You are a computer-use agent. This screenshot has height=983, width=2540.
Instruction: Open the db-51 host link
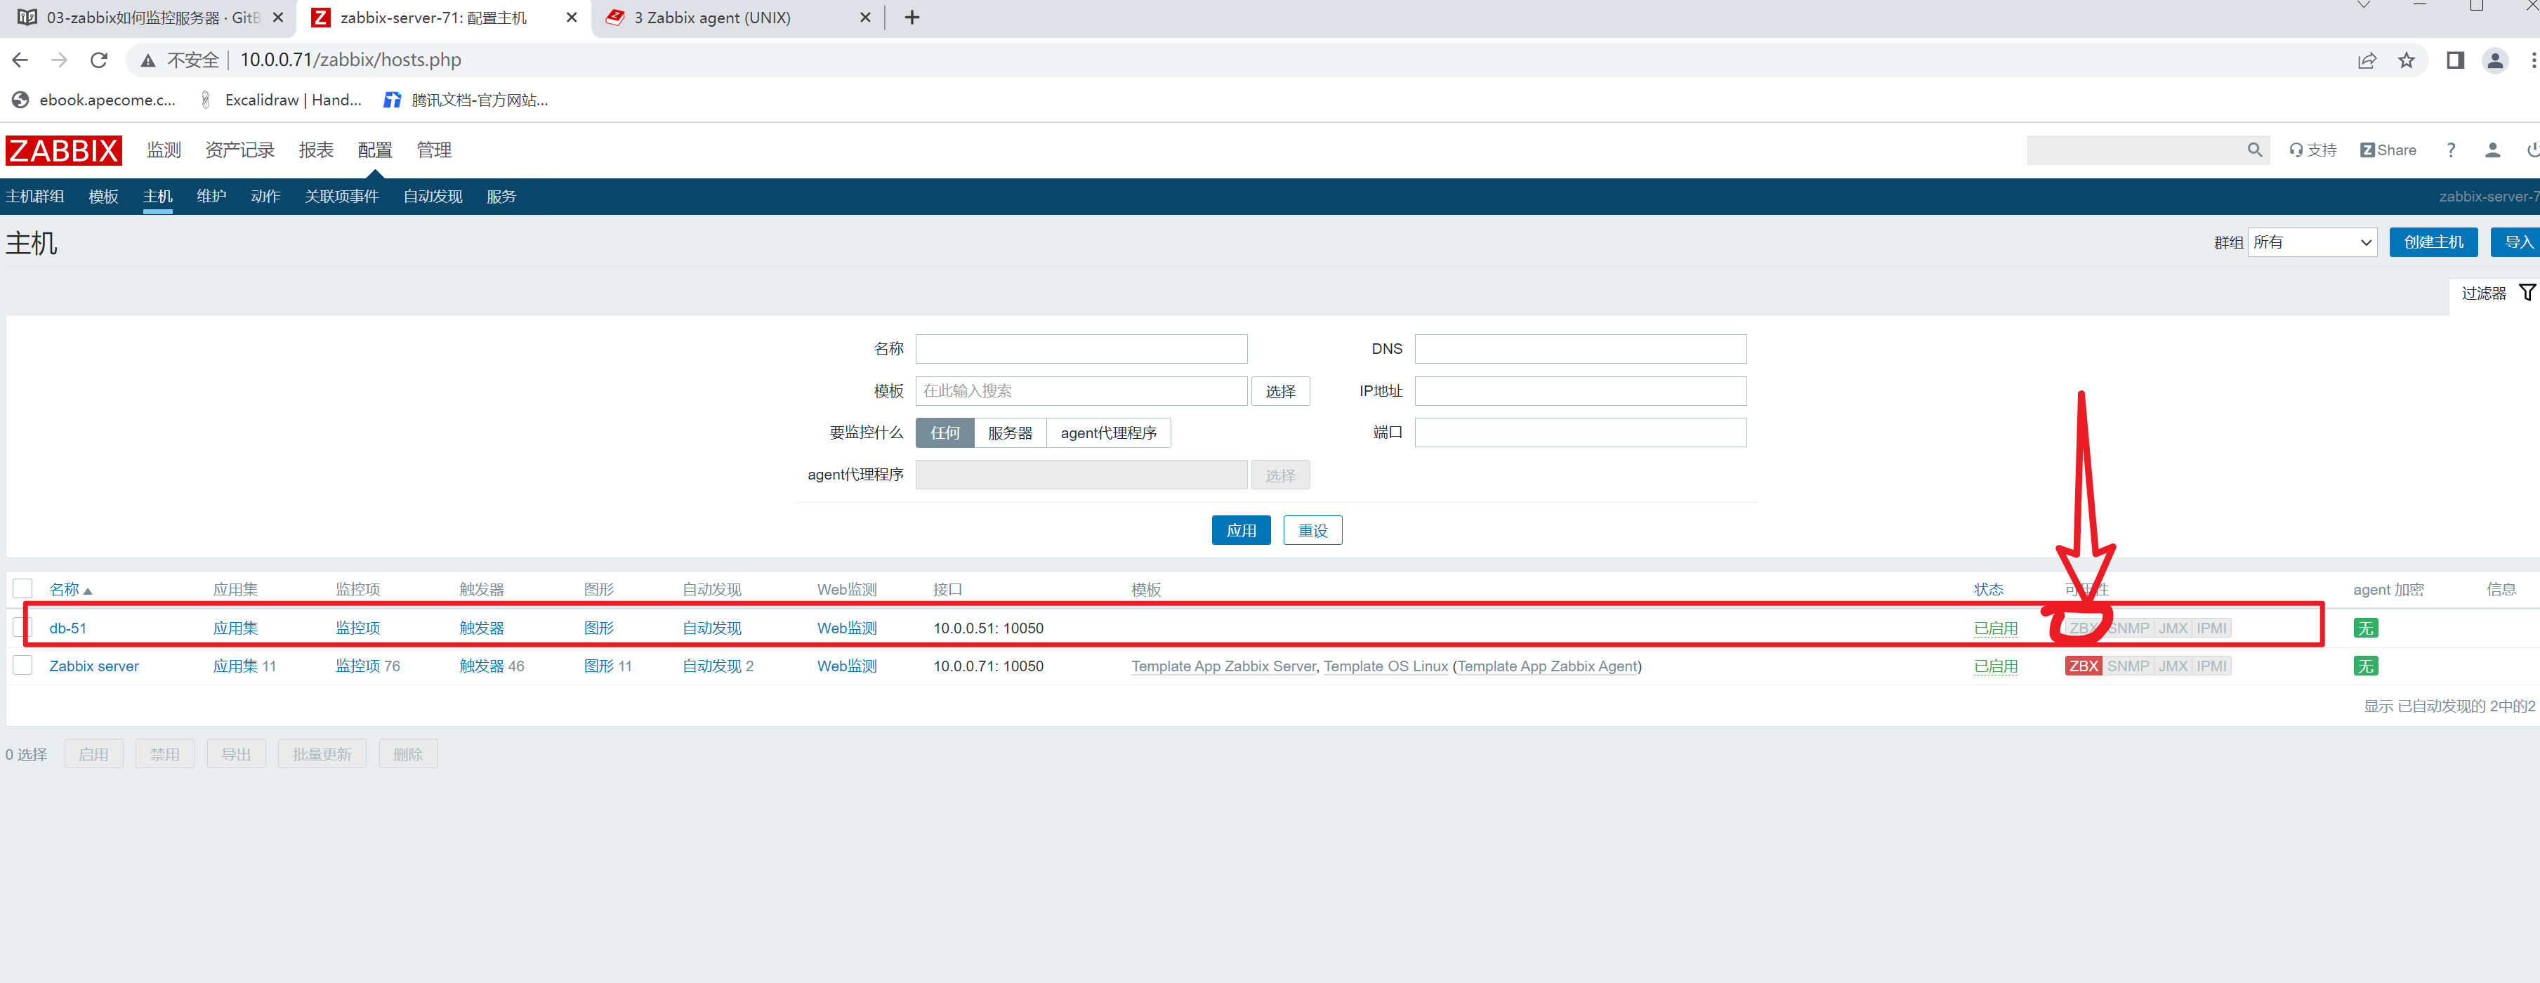(68, 628)
